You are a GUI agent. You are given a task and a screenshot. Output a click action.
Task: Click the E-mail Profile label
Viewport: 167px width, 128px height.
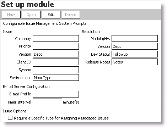click(20, 94)
